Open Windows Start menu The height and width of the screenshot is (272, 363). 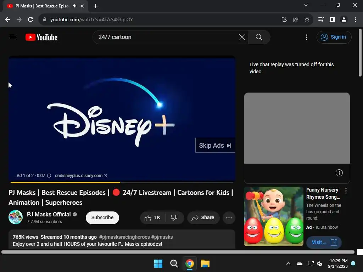[x=158, y=263]
